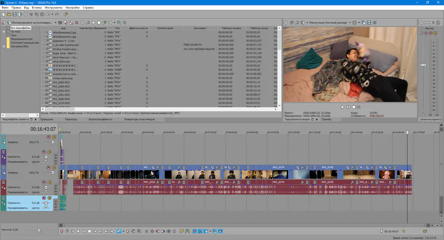Remove selected media with the red X icon
Image resolution: width=444 pixels, height=240 pixels.
[77, 23]
